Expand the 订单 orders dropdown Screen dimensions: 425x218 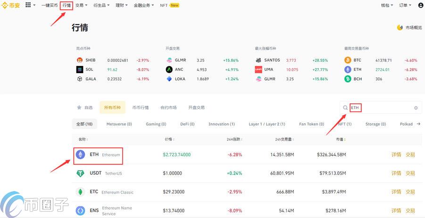pos(405,5)
